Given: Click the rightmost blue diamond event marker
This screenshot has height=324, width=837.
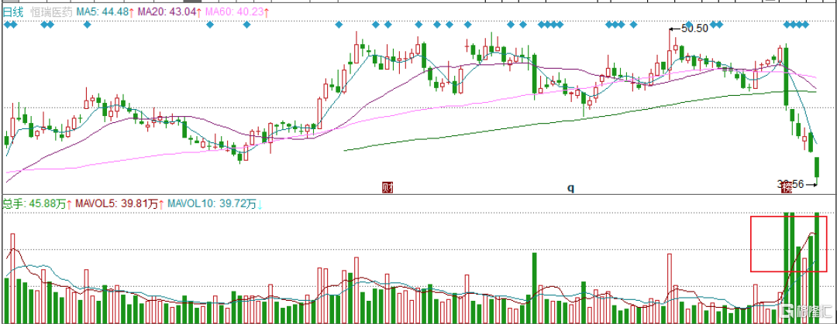Looking at the screenshot, I should pos(805,25).
